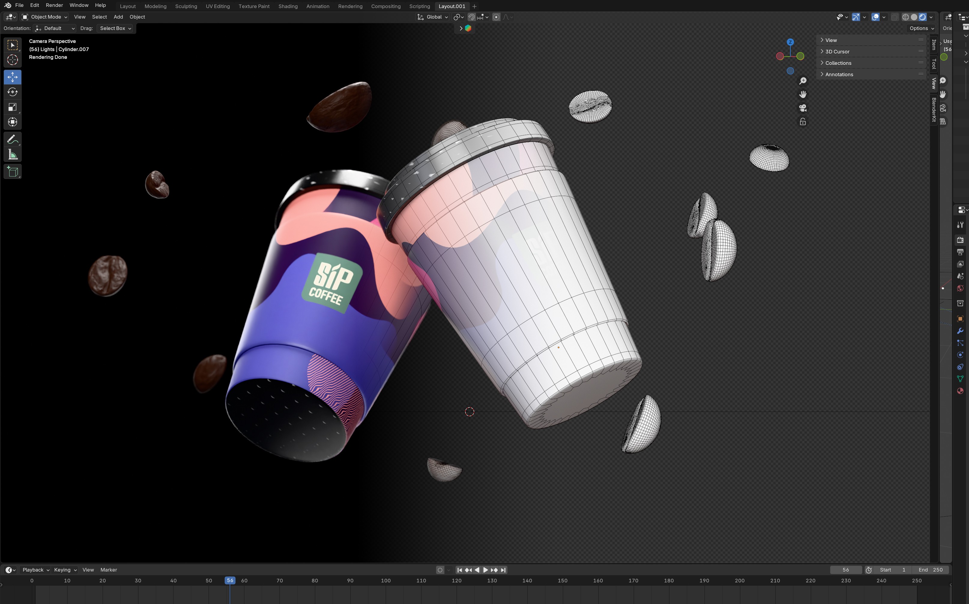Activate the Annotate pencil tool

(x=12, y=139)
